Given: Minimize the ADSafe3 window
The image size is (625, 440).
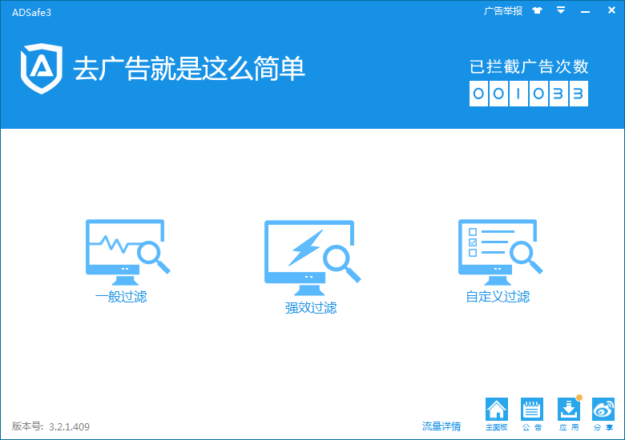Looking at the screenshot, I should (585, 12).
